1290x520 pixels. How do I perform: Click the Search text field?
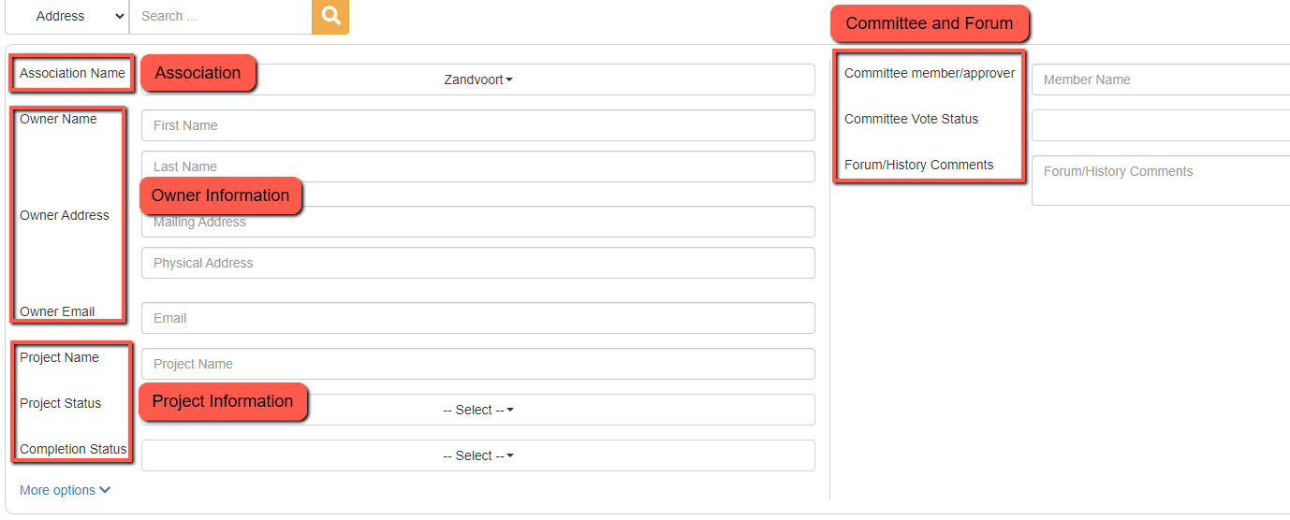(220, 16)
